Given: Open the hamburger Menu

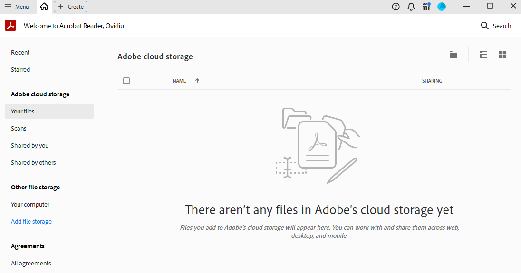Looking at the screenshot, I should 17,7.
